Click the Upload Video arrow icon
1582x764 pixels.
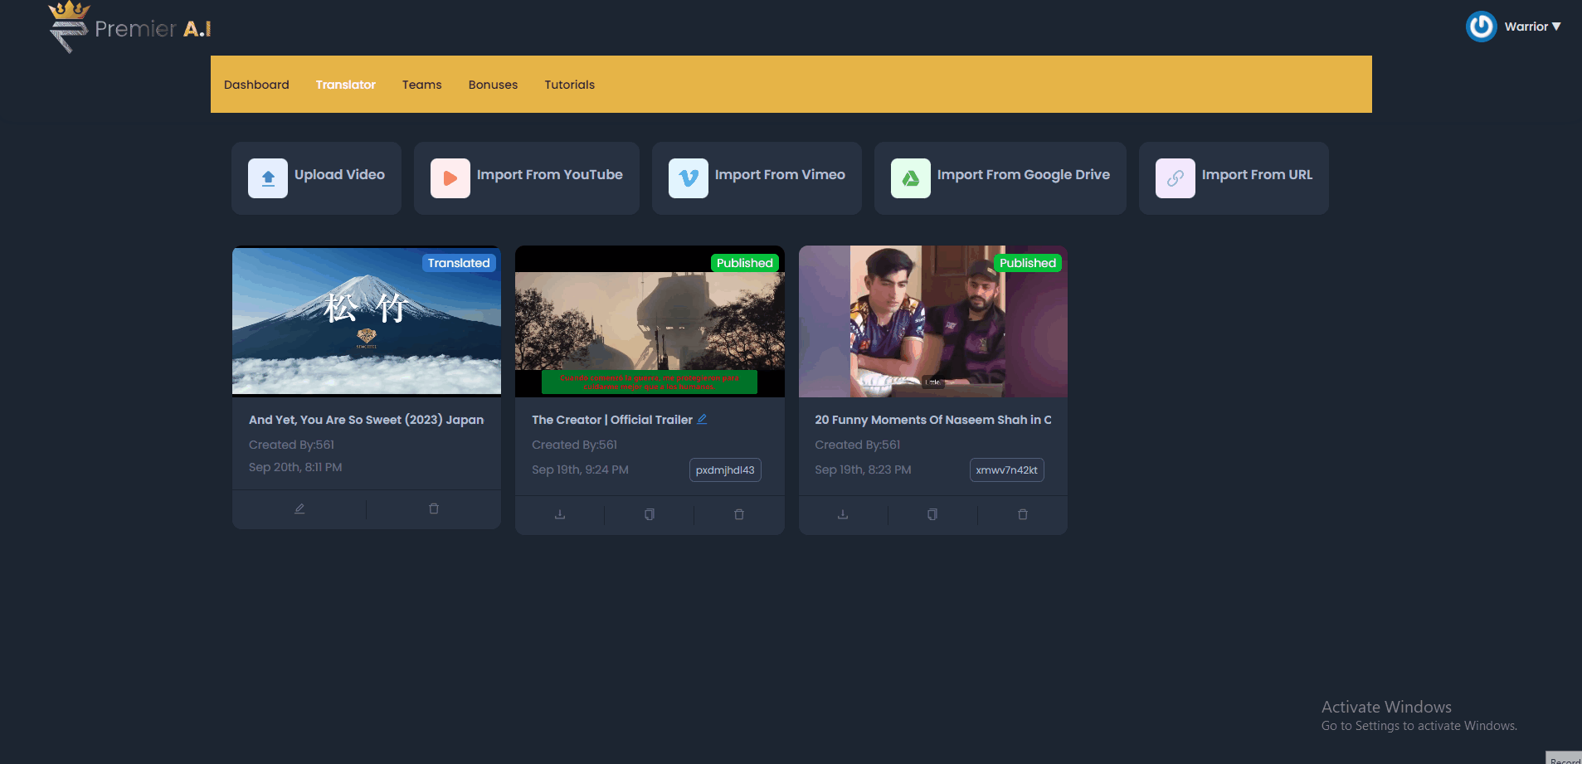tap(268, 178)
